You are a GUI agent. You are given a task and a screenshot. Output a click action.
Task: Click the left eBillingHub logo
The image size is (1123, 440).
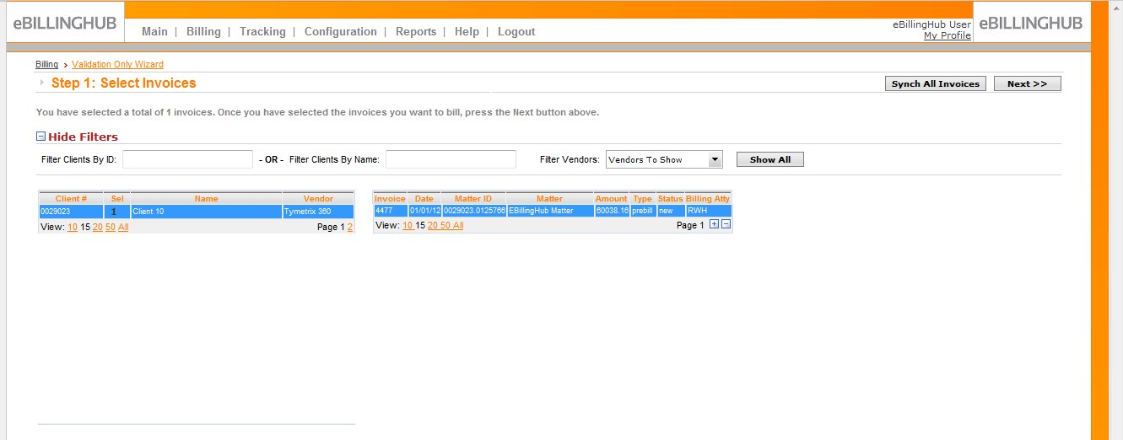65,23
